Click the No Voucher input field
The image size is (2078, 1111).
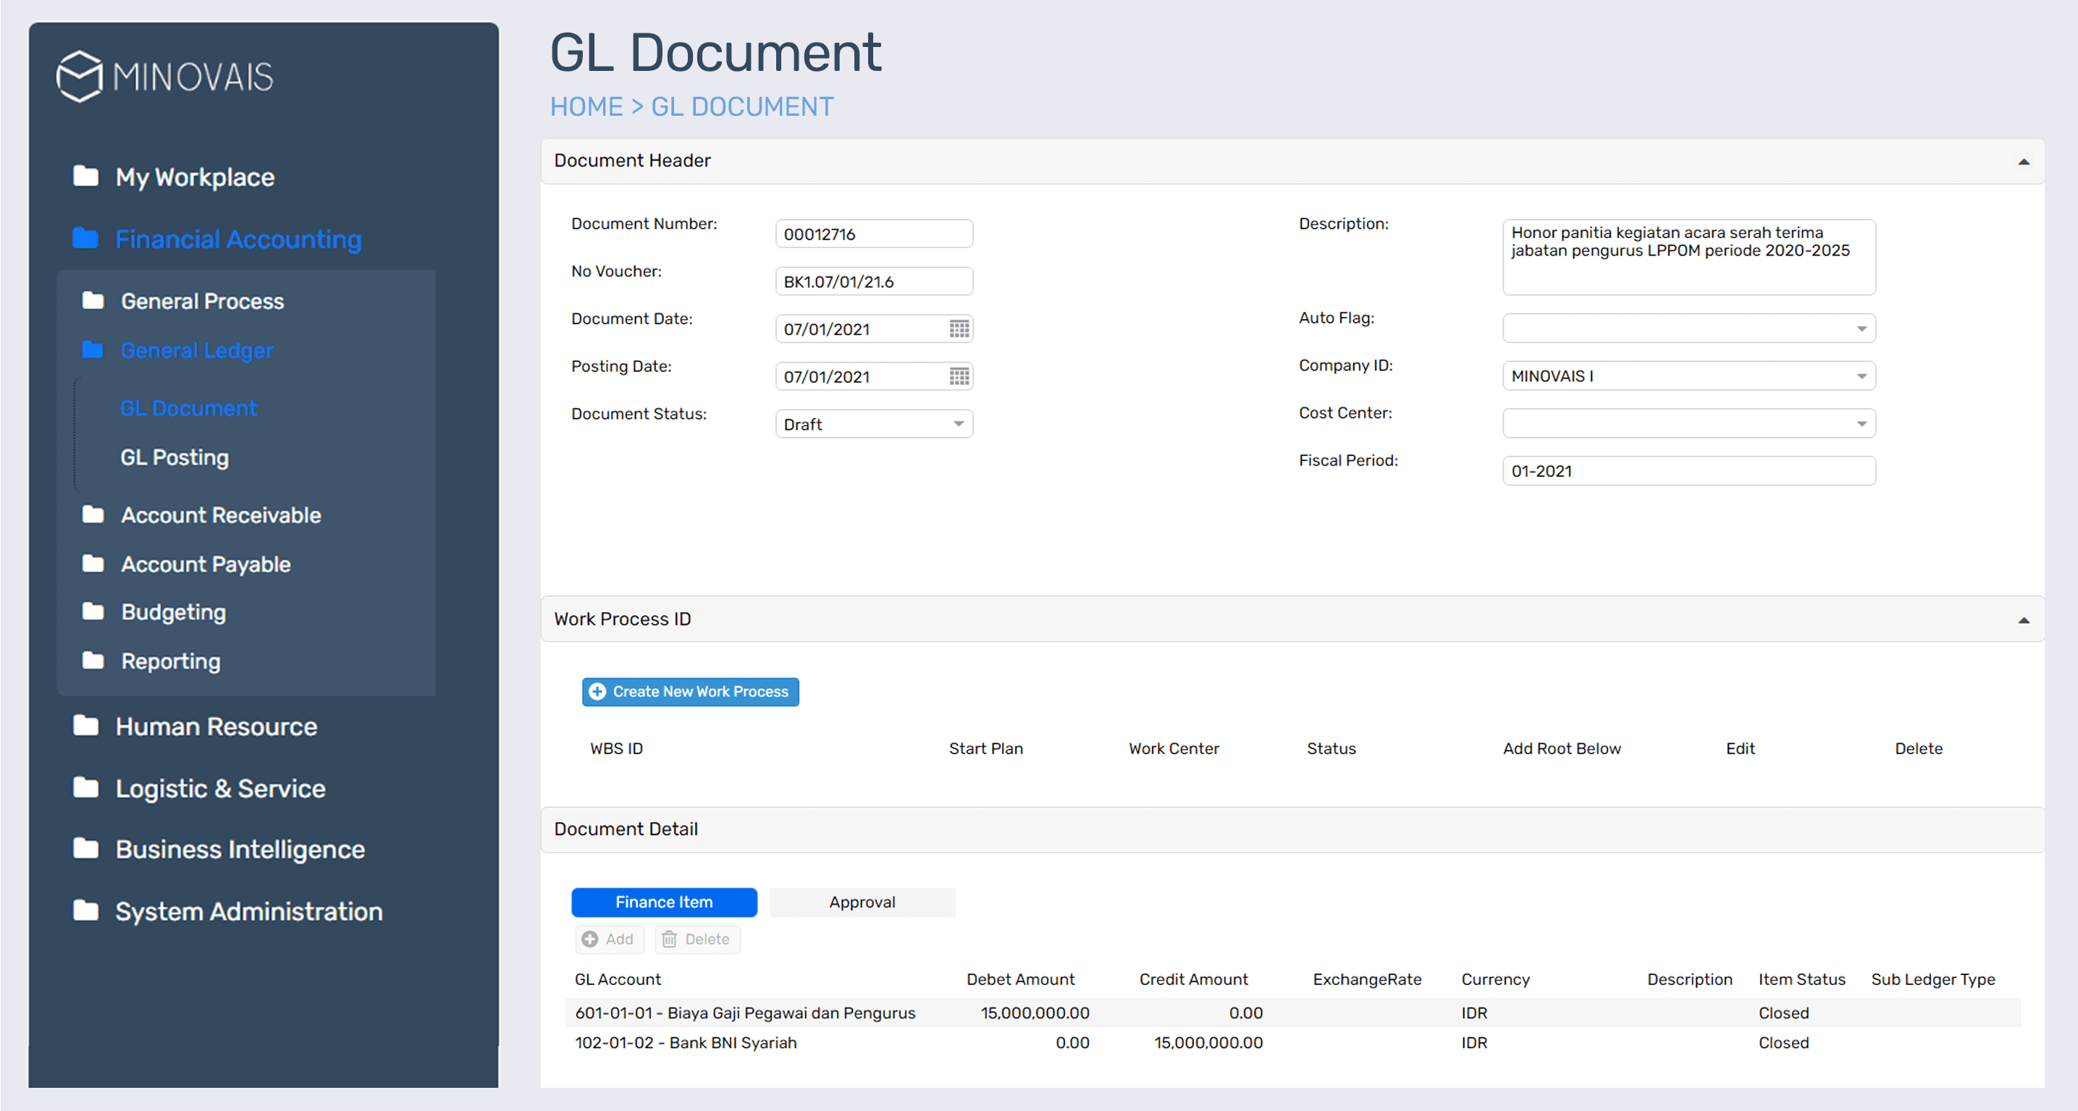coord(872,282)
